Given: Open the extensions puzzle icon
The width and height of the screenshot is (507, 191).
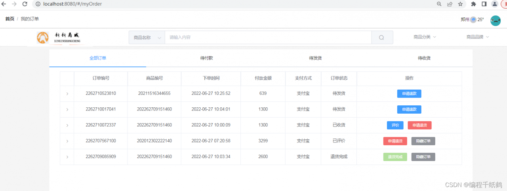Looking at the screenshot, I should 473,4.
